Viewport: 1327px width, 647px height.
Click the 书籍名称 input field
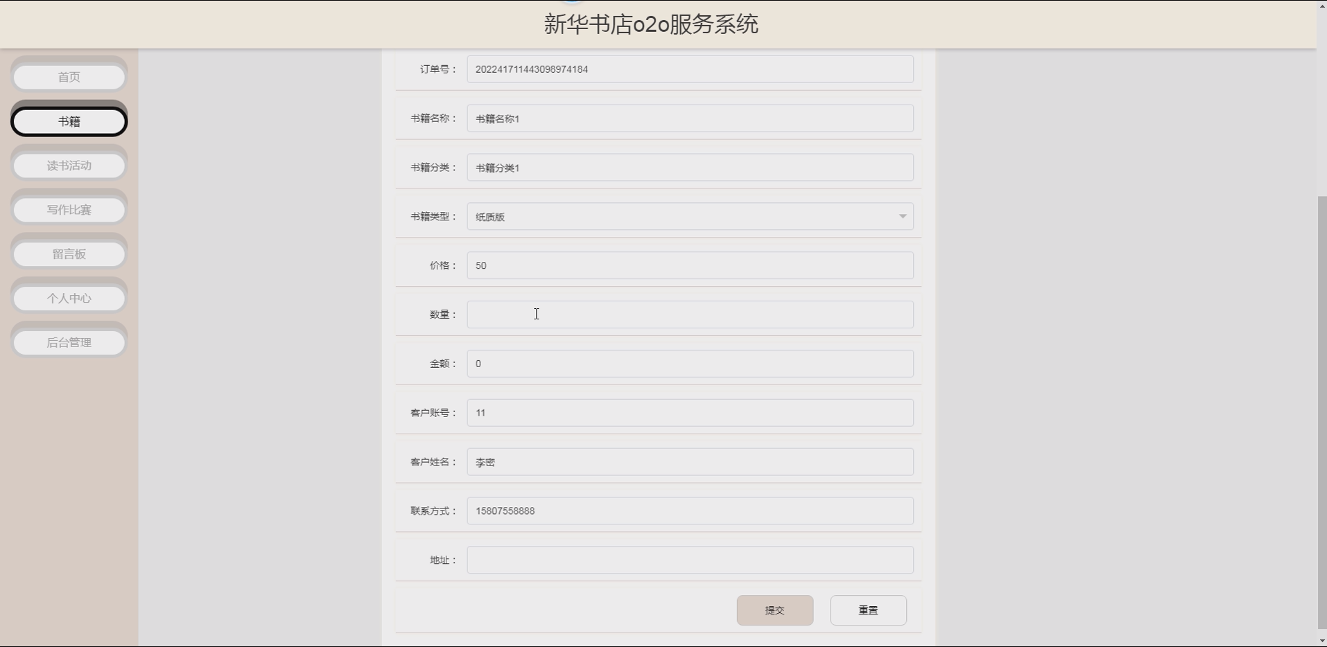coord(690,118)
